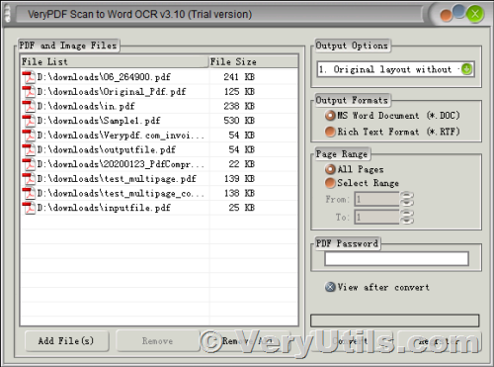Click the PDF icon beside inputfile.pdf
The height and width of the screenshot is (367, 494).
pyautogui.click(x=29, y=208)
